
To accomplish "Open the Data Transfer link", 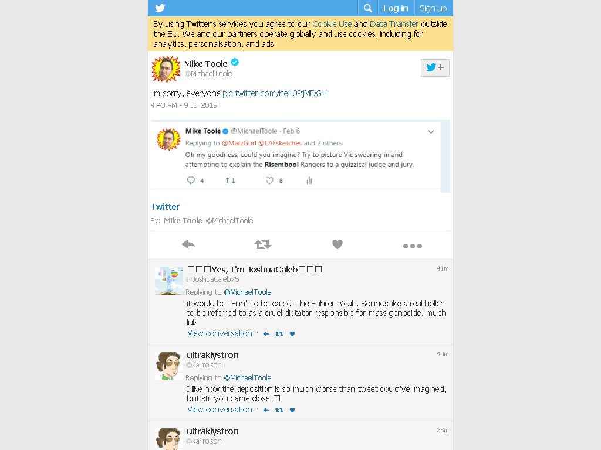I will (394, 23).
